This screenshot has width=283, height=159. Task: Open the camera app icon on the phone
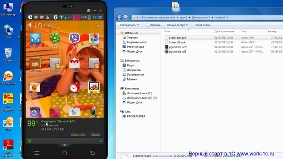pos(35,112)
